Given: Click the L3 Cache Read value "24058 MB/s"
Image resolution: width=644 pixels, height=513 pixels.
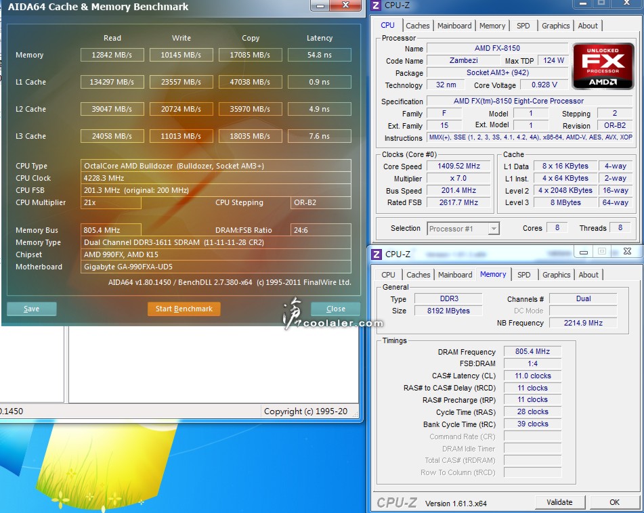Looking at the screenshot, I should click(x=112, y=136).
